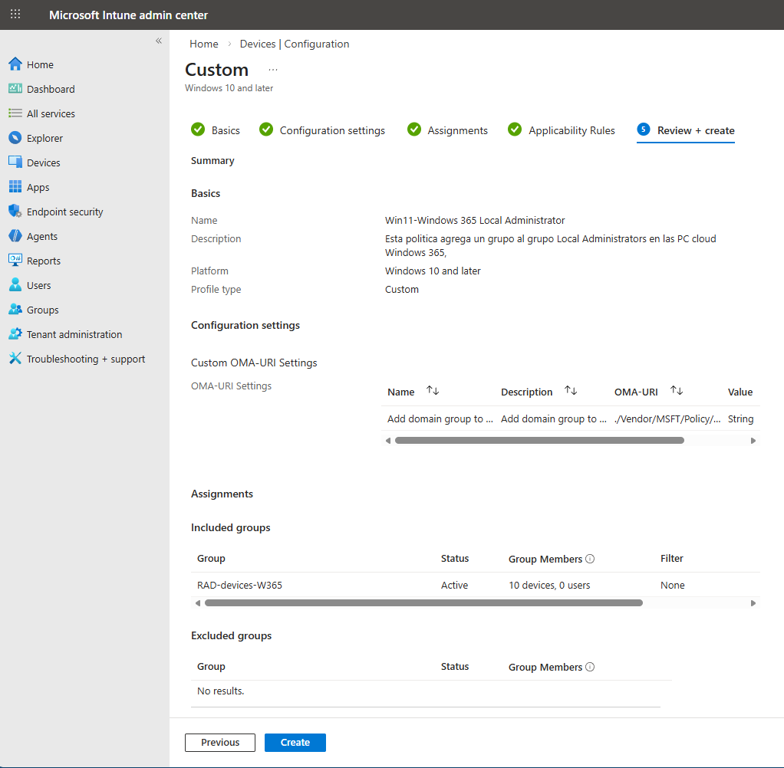Open Troubleshooting + support
The height and width of the screenshot is (768, 784).
coord(86,359)
